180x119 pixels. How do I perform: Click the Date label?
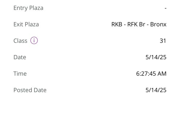click(x=20, y=57)
